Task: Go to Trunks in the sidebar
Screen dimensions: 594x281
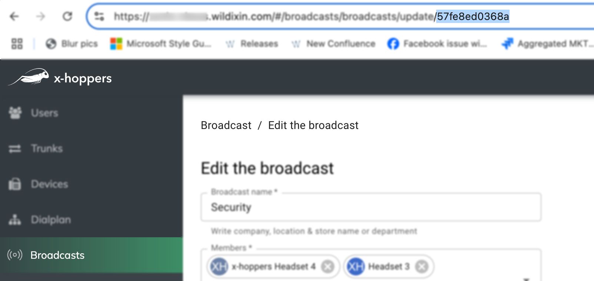Action: (47, 148)
